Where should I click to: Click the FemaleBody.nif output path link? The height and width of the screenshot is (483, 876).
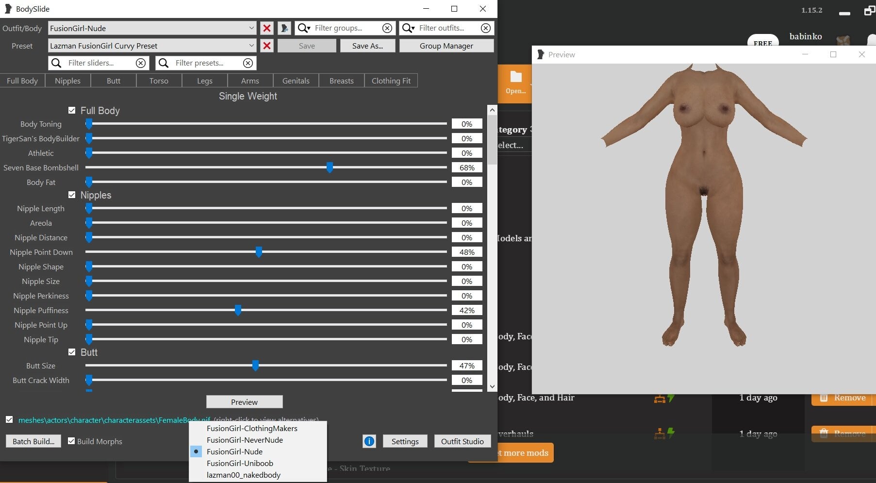115,420
